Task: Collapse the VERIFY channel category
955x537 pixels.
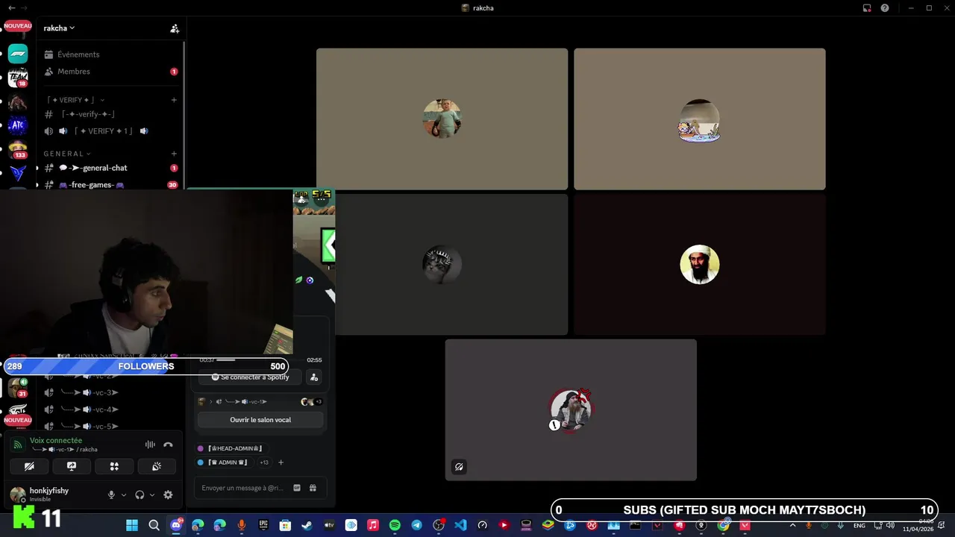Action: pyautogui.click(x=75, y=100)
